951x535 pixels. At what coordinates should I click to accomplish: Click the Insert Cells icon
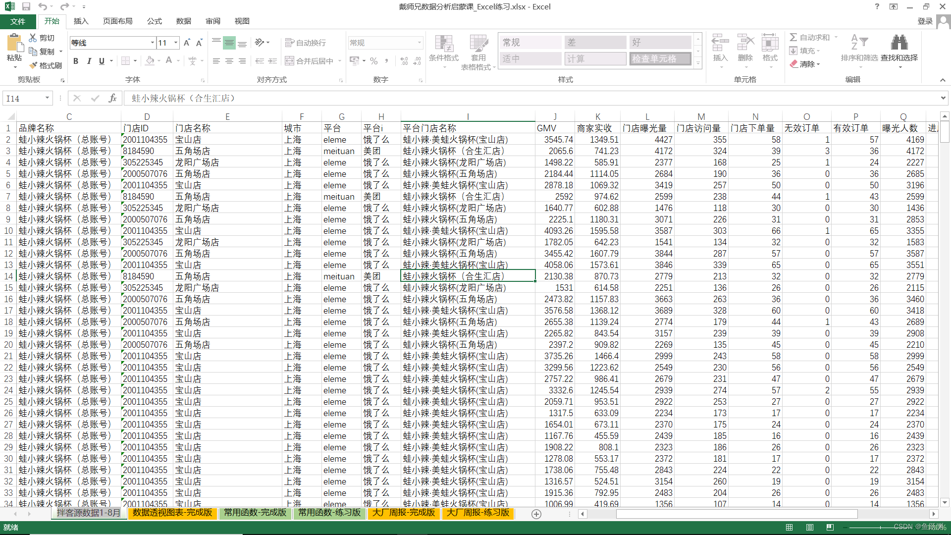click(720, 44)
